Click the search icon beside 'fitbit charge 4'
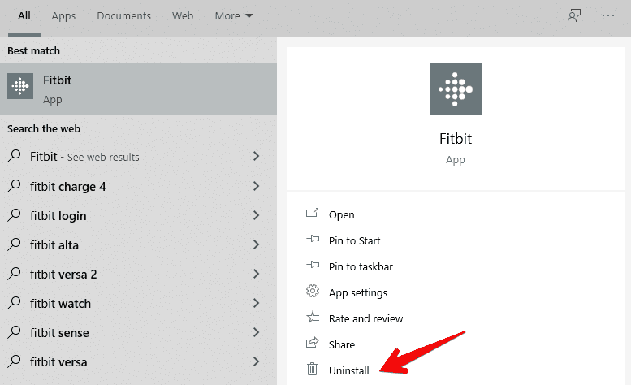Image resolution: width=631 pixels, height=385 pixels. [14, 186]
